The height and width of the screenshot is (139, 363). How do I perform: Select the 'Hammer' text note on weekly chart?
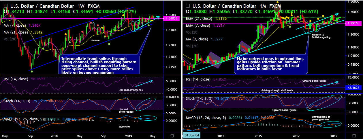coord(96,41)
